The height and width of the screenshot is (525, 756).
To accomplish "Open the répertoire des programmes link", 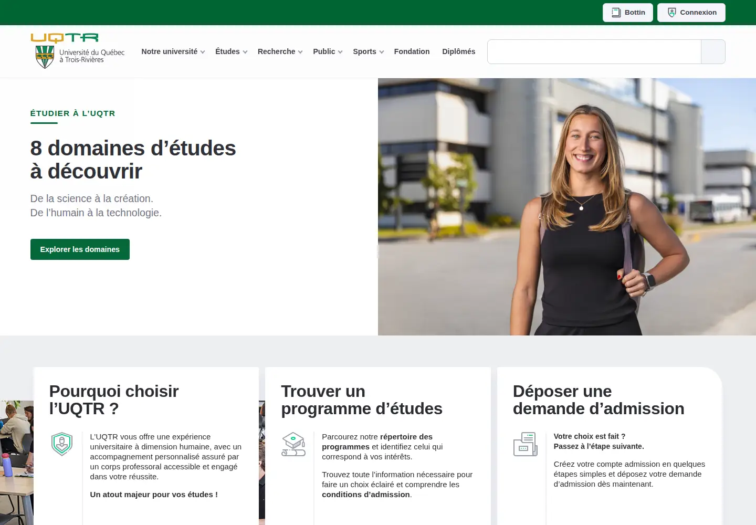I will 377,442.
